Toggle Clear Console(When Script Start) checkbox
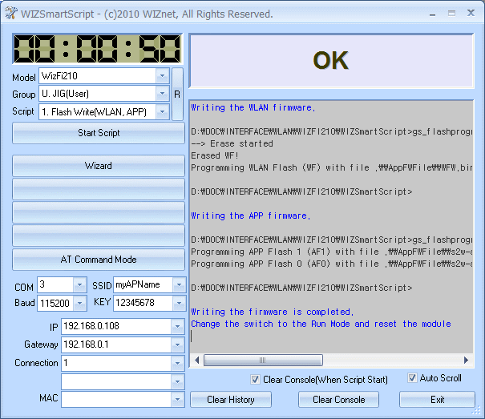 click(255, 380)
